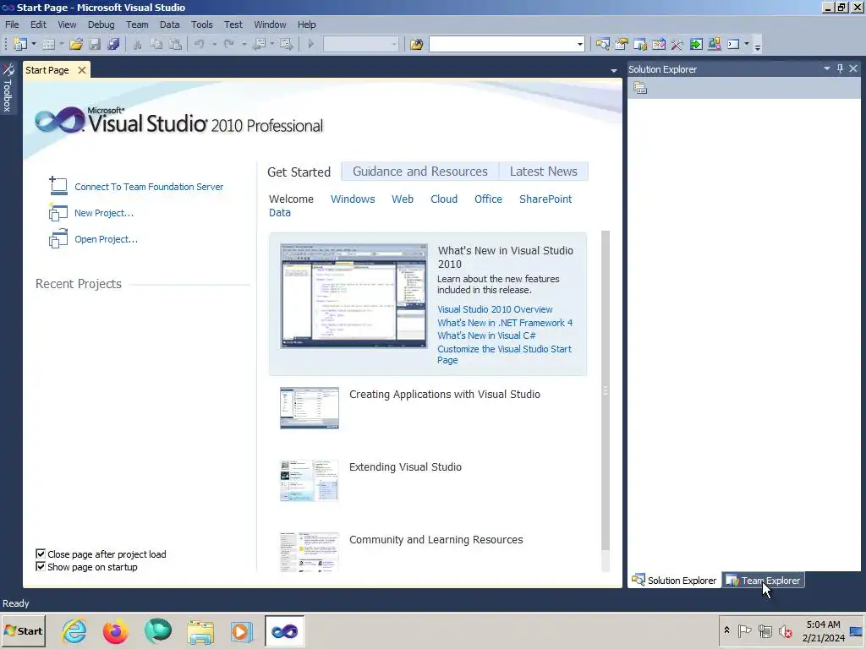The height and width of the screenshot is (649, 866).
Task: Switch to the Latest News tab
Action: point(544,172)
